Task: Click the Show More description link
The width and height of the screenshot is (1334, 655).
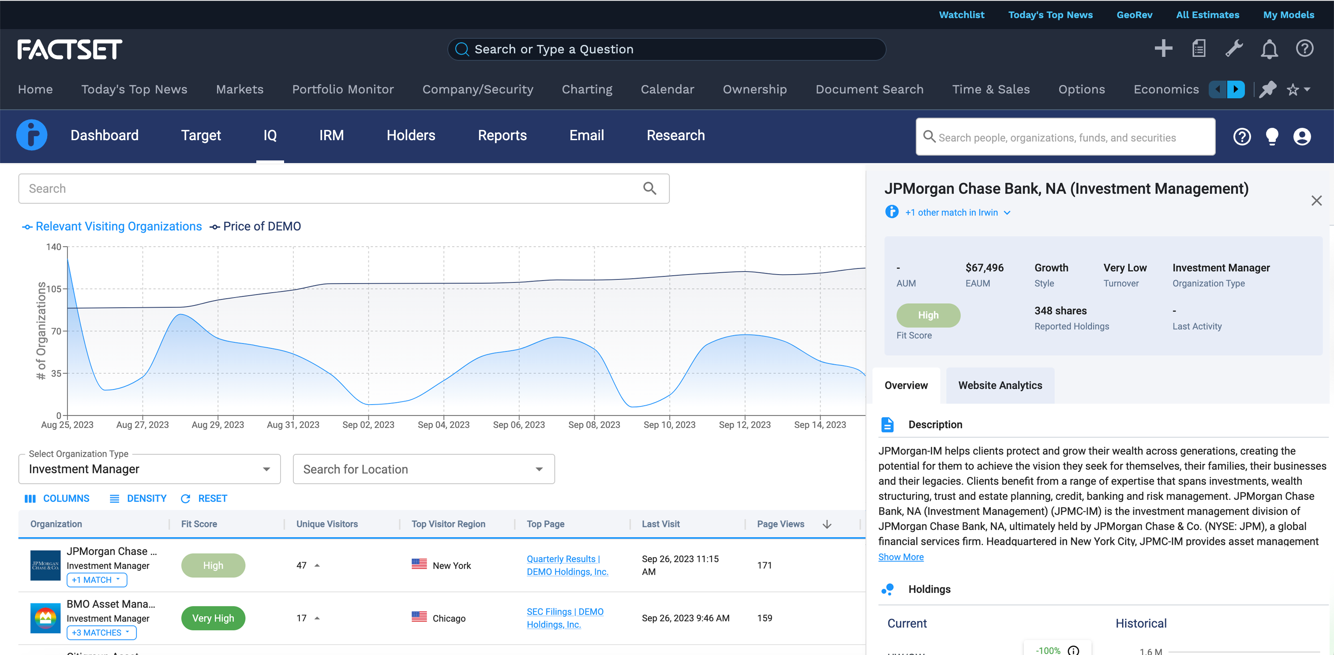Action: [900, 557]
